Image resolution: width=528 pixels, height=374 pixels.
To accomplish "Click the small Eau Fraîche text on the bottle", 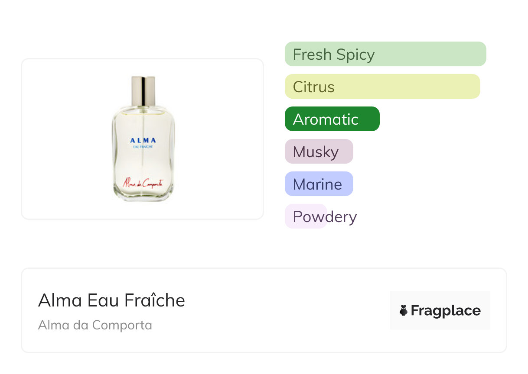I will (143, 147).
